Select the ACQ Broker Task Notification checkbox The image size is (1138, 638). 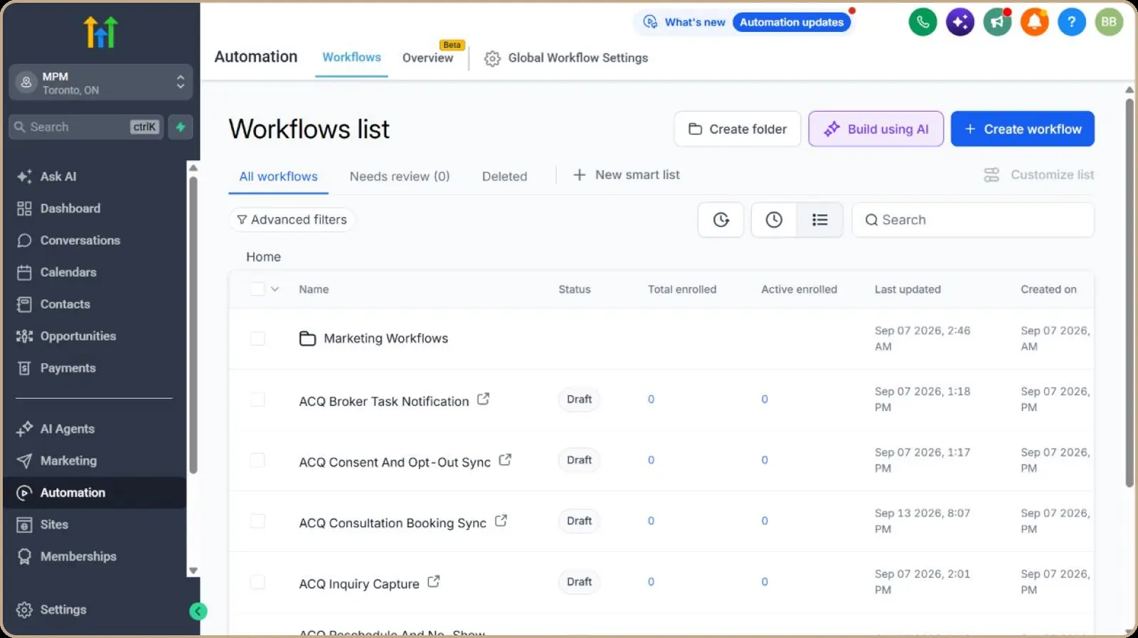click(257, 400)
